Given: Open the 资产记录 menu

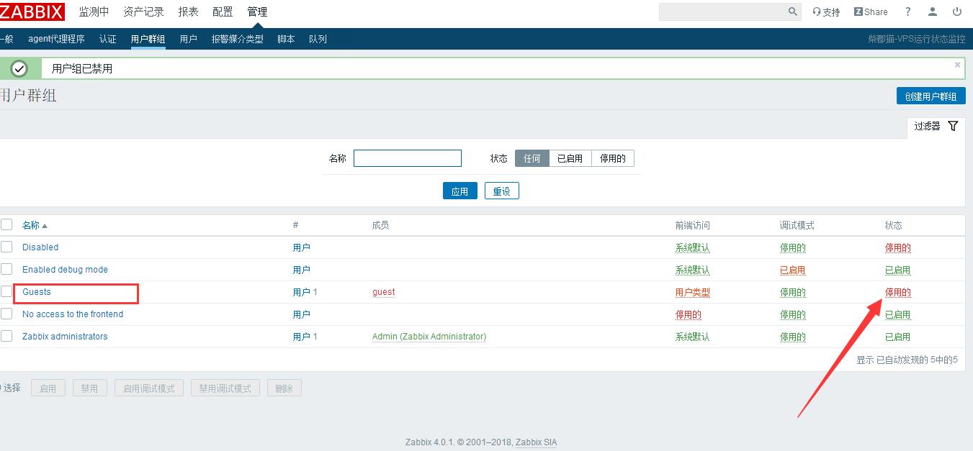Looking at the screenshot, I should click(144, 12).
